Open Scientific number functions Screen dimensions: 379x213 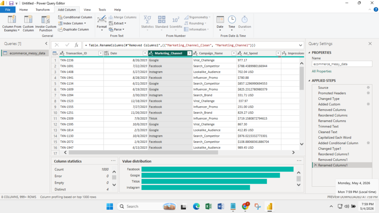click(x=176, y=23)
